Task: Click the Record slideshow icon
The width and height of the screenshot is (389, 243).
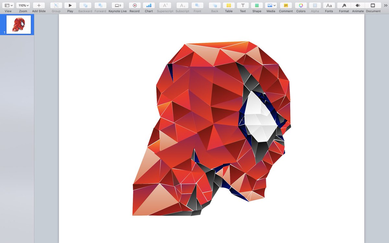Action: 135,6
